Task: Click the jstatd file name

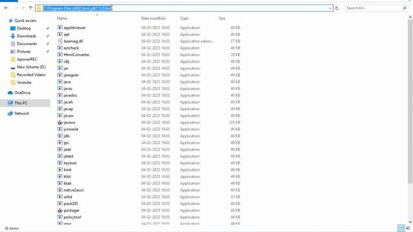Action: click(x=68, y=156)
